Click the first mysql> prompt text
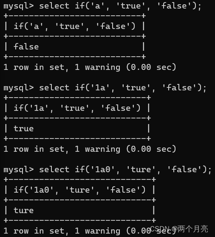Viewport: 215px width, 237px height. coord(19,6)
